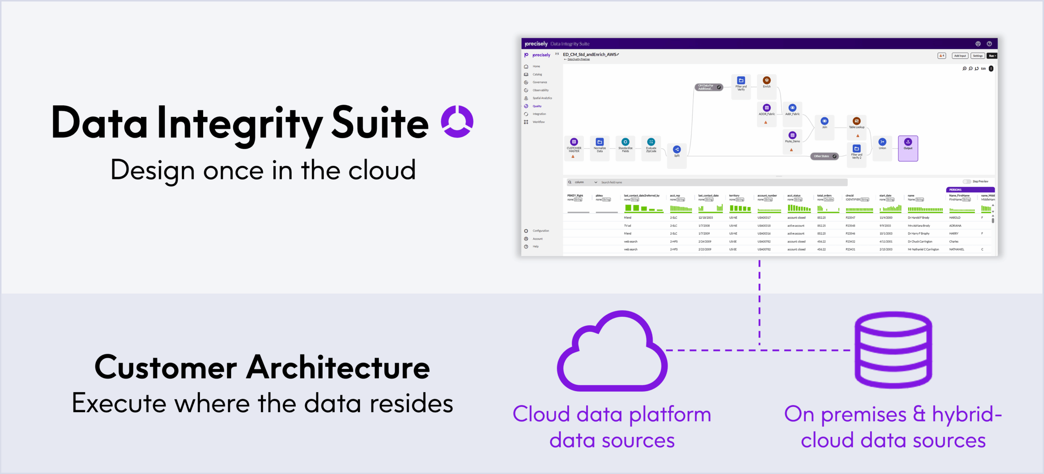The height and width of the screenshot is (474, 1044).
Task: Click the PERSON1 group header
Action: (x=970, y=190)
